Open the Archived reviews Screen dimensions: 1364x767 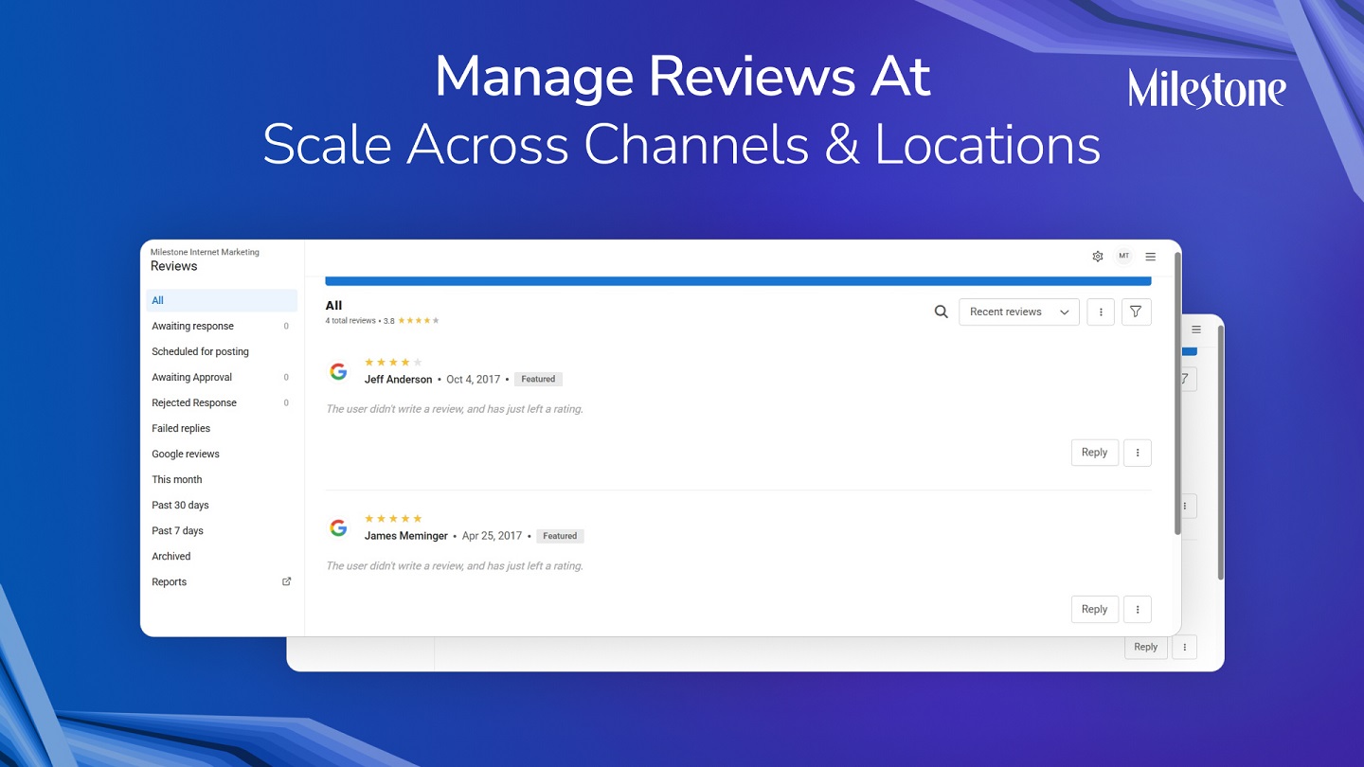(222, 556)
